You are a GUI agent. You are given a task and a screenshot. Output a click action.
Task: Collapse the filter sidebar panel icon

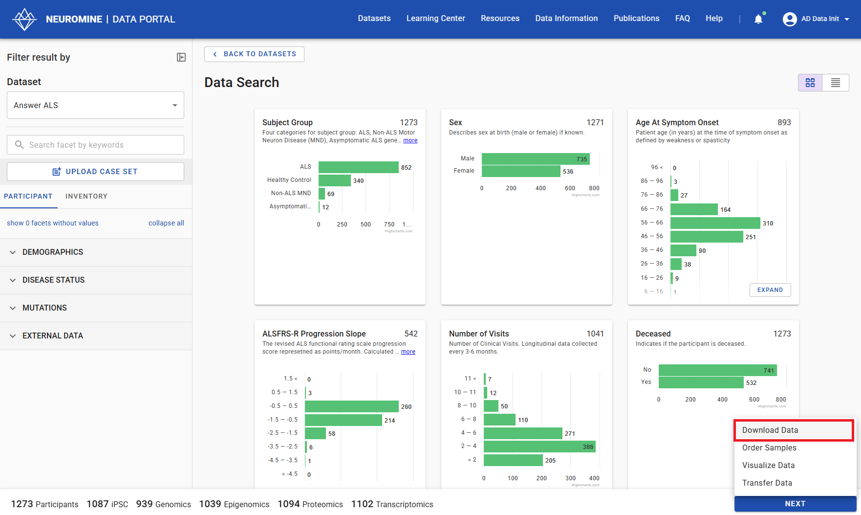[x=181, y=57]
